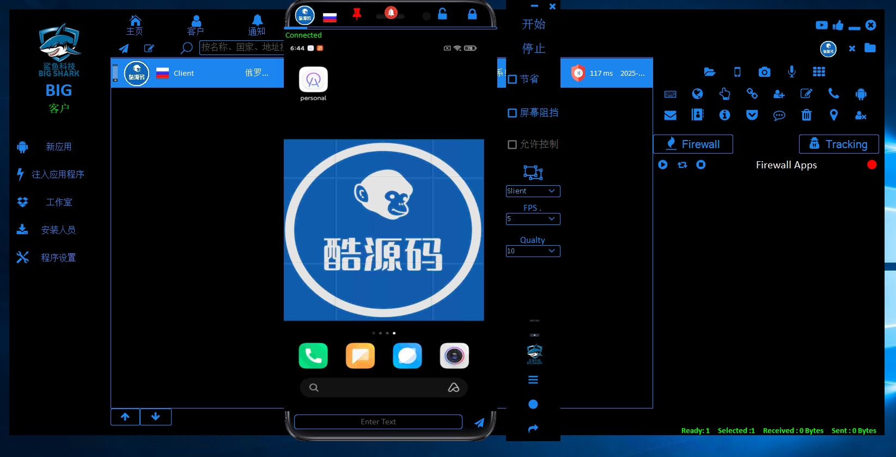Focus the client search input field

pos(241,47)
